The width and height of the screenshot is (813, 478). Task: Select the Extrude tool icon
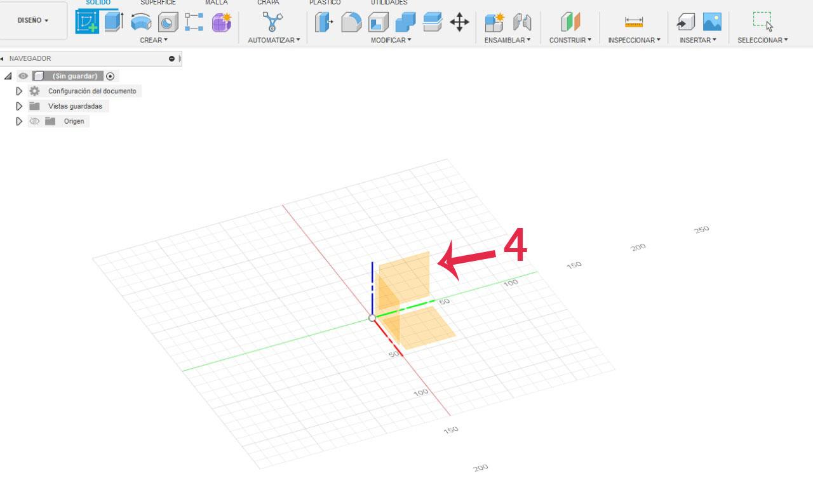(x=114, y=22)
